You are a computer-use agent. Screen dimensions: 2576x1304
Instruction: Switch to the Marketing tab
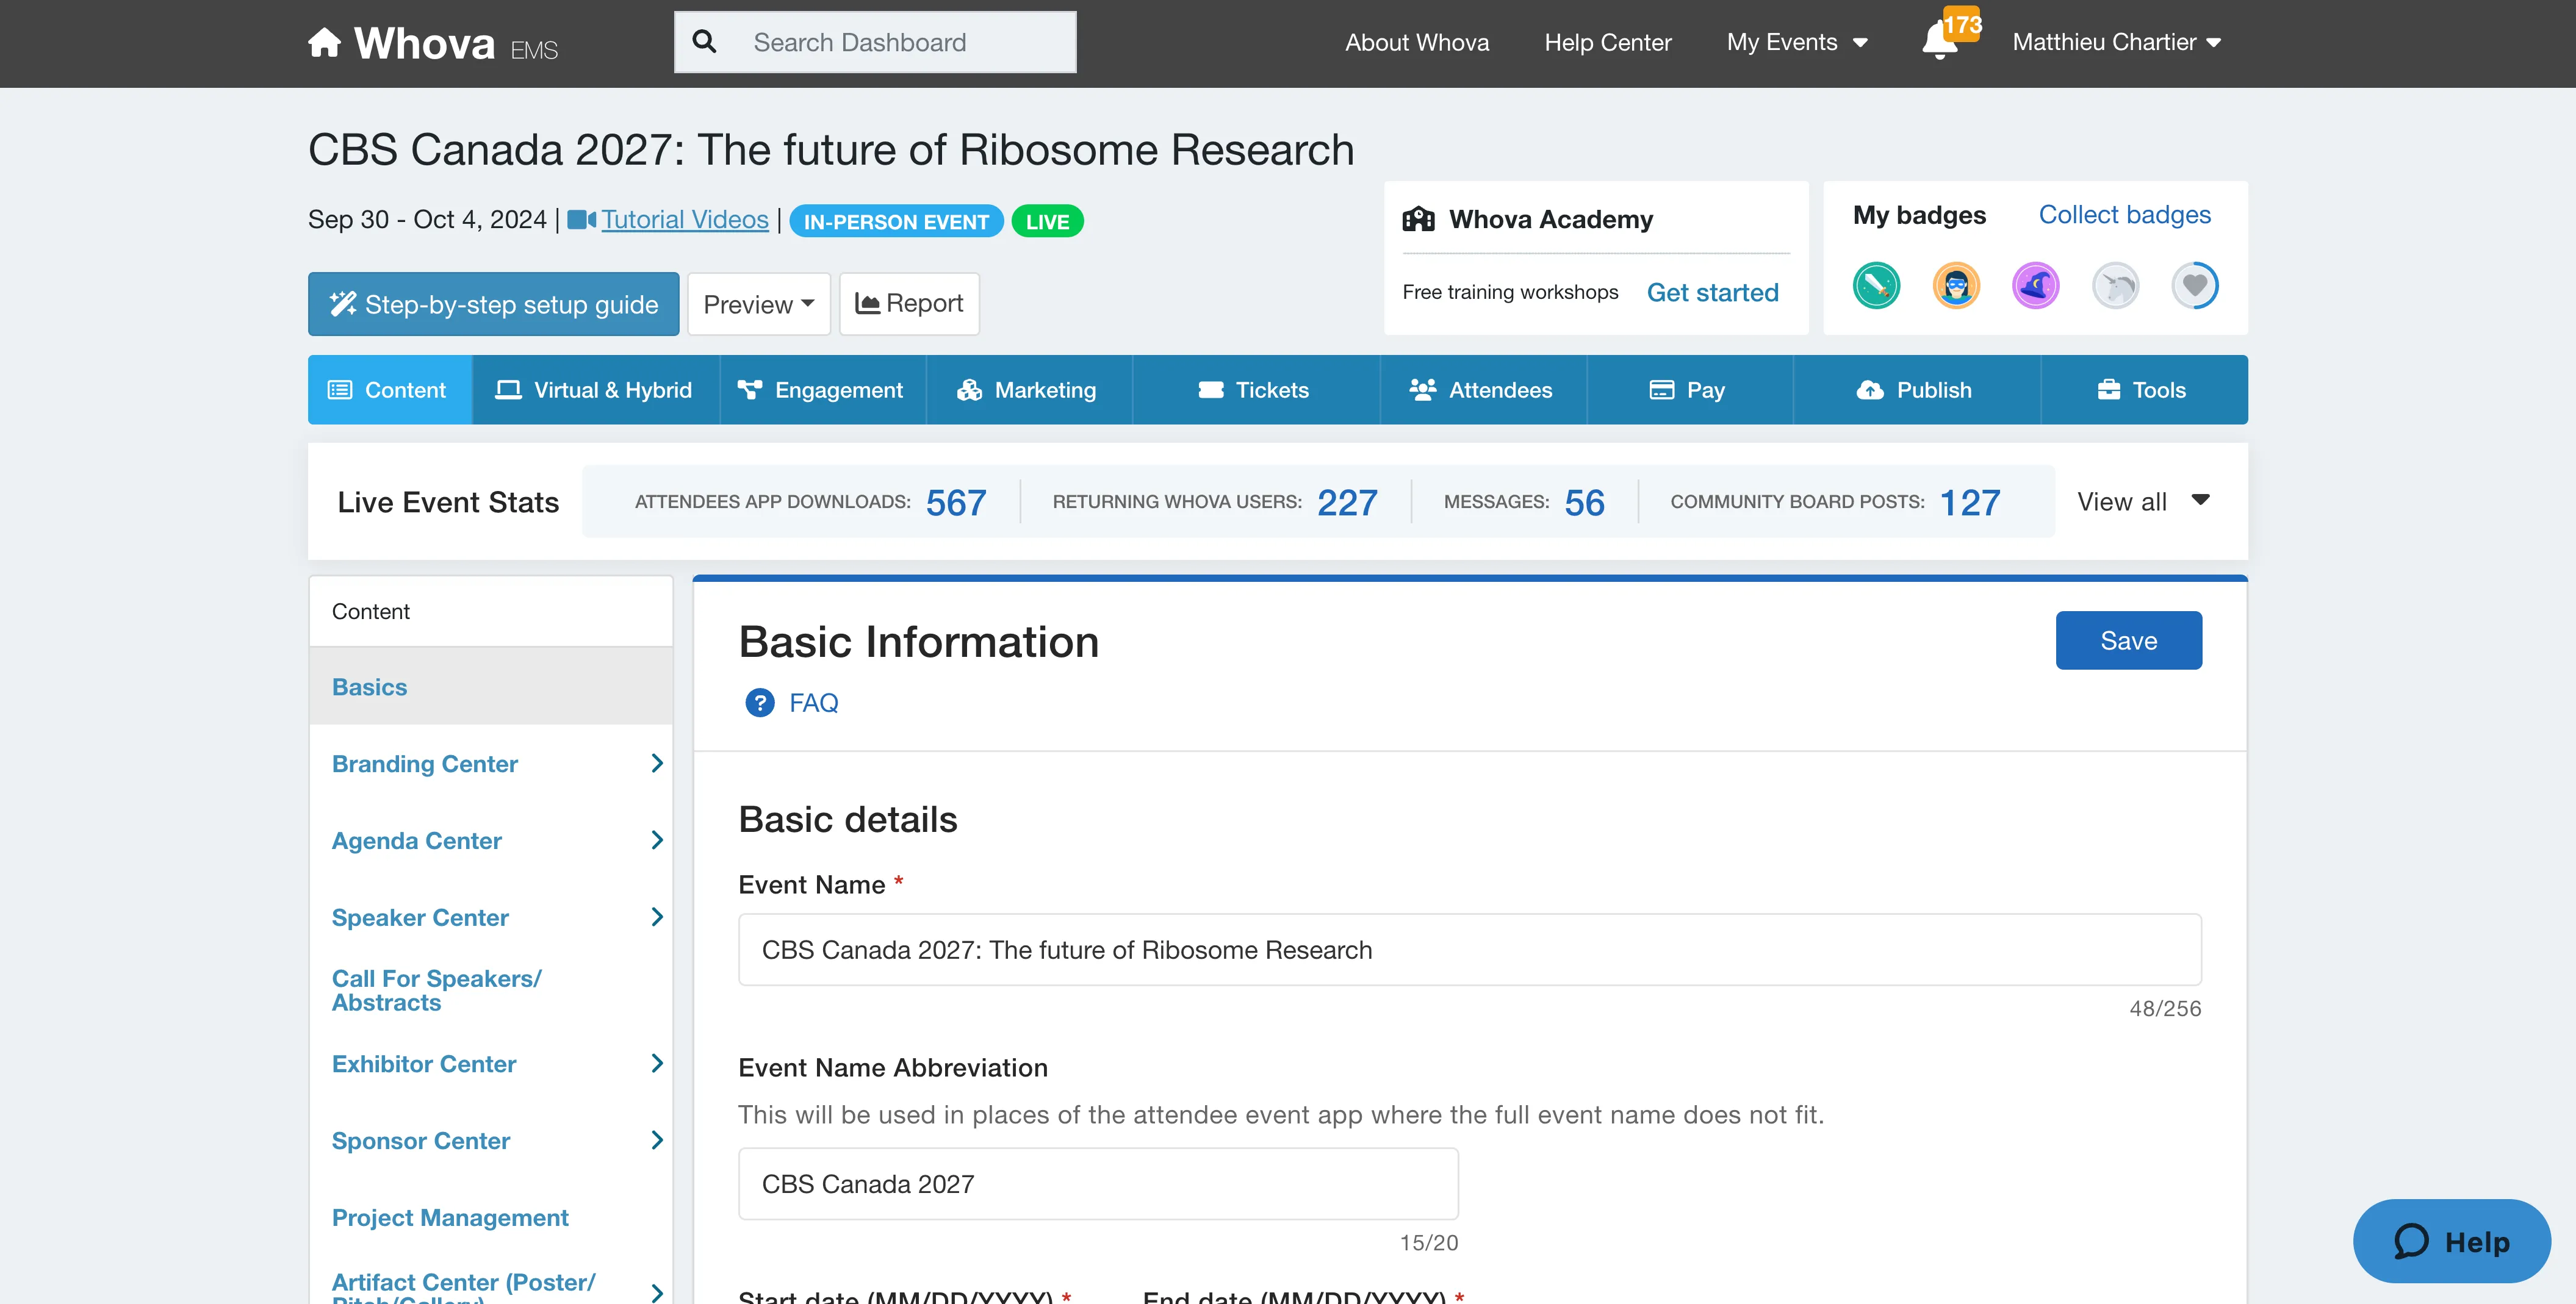[1029, 390]
